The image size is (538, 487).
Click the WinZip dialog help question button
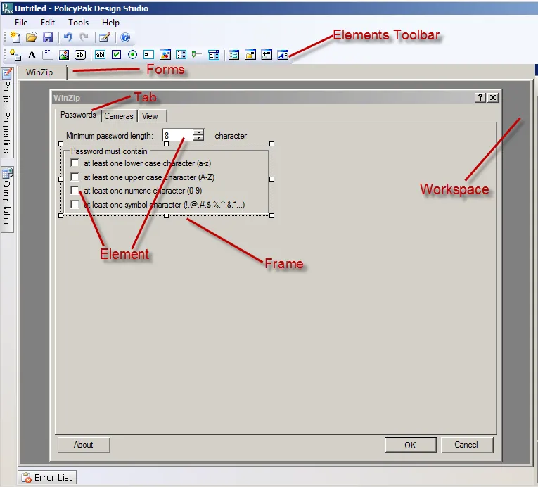480,98
